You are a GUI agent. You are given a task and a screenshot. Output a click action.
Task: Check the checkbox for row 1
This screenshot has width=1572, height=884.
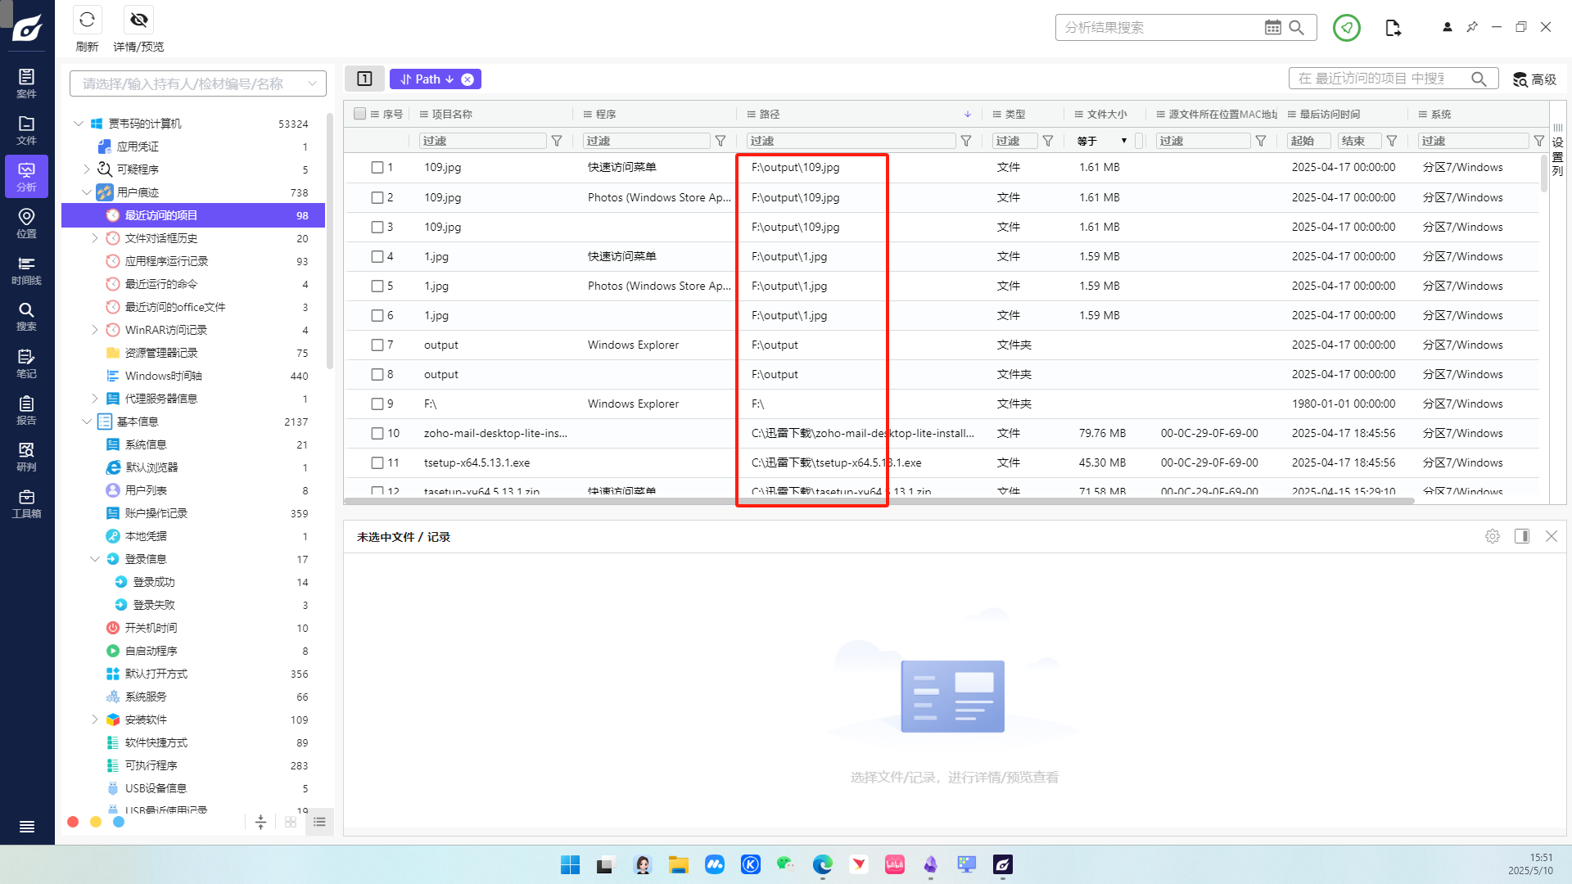[x=377, y=167]
